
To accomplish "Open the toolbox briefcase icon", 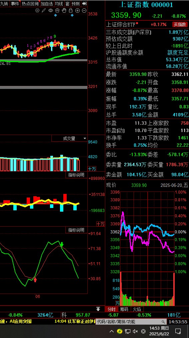I will (57, 10).
